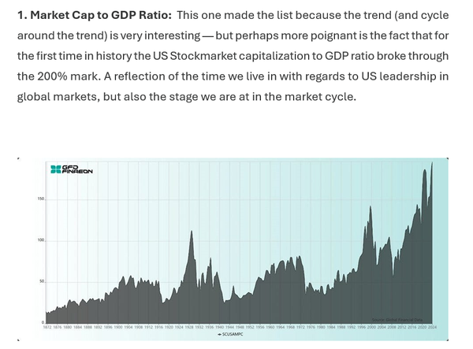Click the 'Source: Global Financial Data' credit text
The width and height of the screenshot is (473, 349).
[397, 320]
